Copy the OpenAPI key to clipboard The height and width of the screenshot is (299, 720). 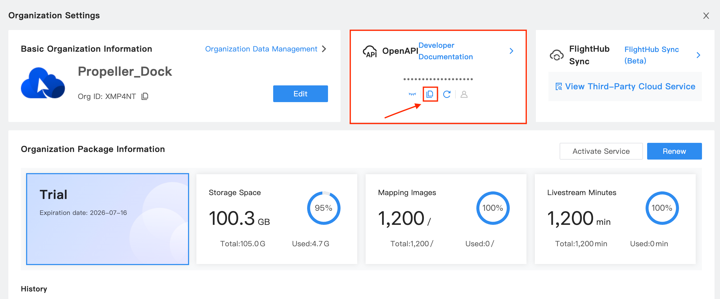pyautogui.click(x=430, y=94)
